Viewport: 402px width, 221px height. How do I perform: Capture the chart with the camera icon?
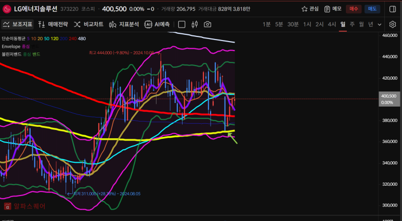tap(208, 24)
